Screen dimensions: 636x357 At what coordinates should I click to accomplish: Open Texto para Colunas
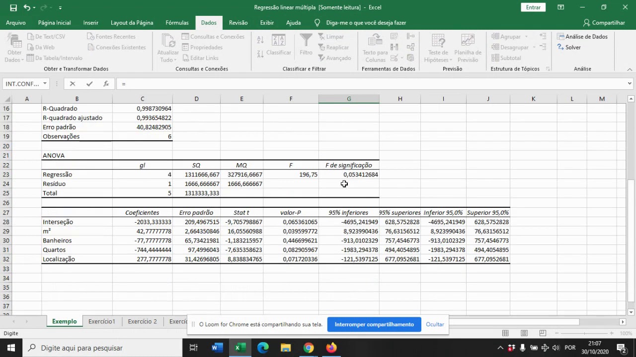point(375,48)
